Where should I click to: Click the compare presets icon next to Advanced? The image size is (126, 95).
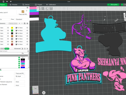point(27,49)
